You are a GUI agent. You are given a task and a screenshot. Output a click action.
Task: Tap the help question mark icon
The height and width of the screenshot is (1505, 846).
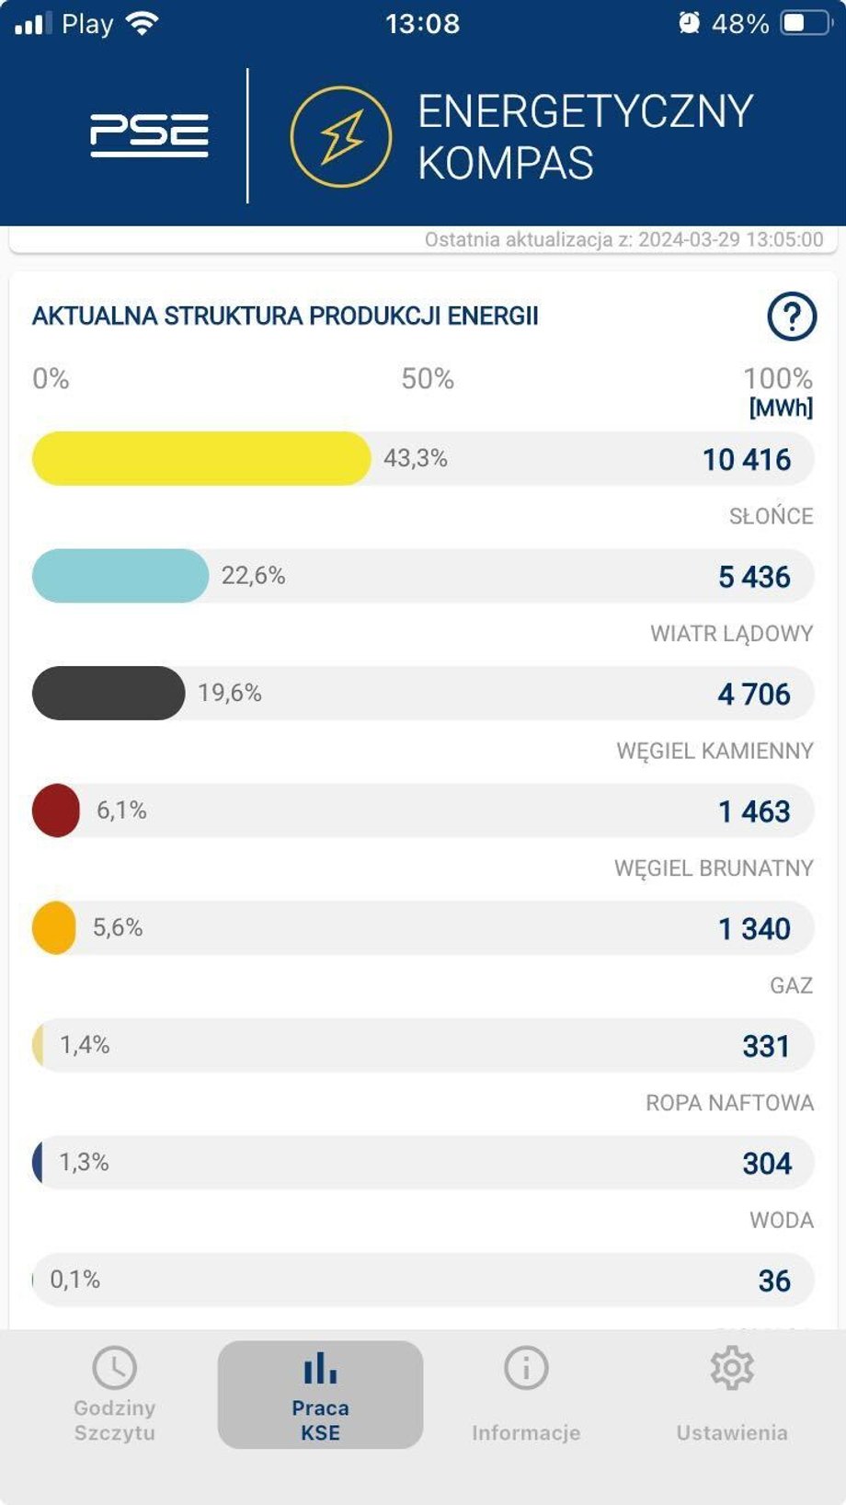791,316
